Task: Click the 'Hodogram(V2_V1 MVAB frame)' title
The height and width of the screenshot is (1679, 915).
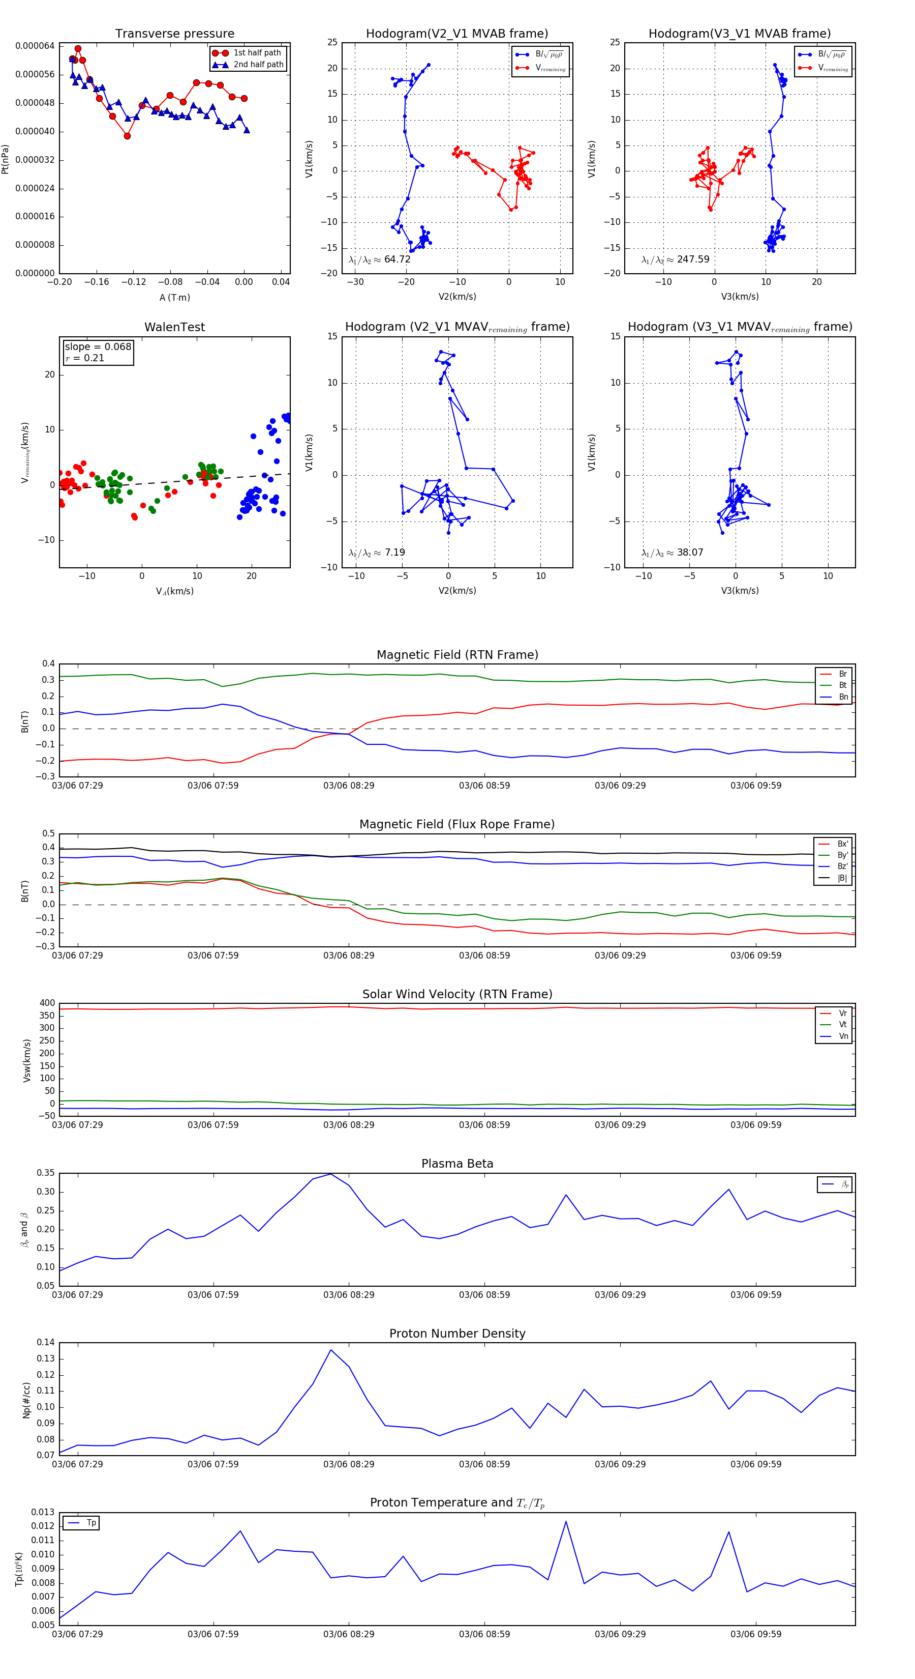Action: [457, 34]
